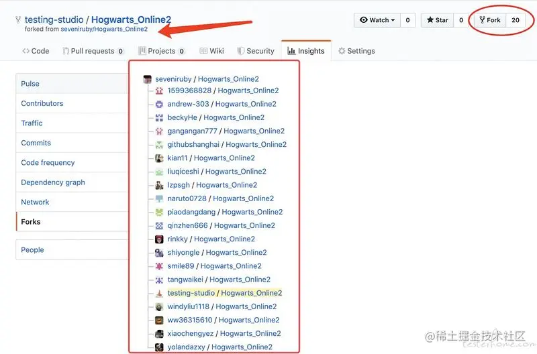
Task: Open the testing-studio owner link in header
Action: [54, 19]
